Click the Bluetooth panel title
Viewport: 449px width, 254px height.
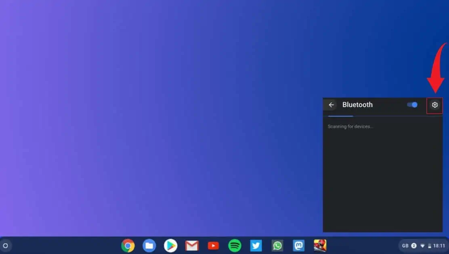pos(357,105)
